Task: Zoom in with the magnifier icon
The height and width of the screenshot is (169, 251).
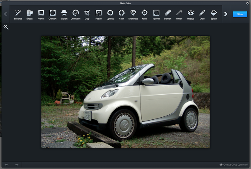Action: [x=6, y=27]
